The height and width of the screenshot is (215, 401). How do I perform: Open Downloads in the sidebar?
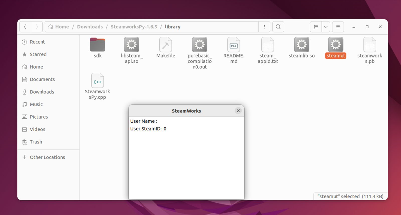48,92
